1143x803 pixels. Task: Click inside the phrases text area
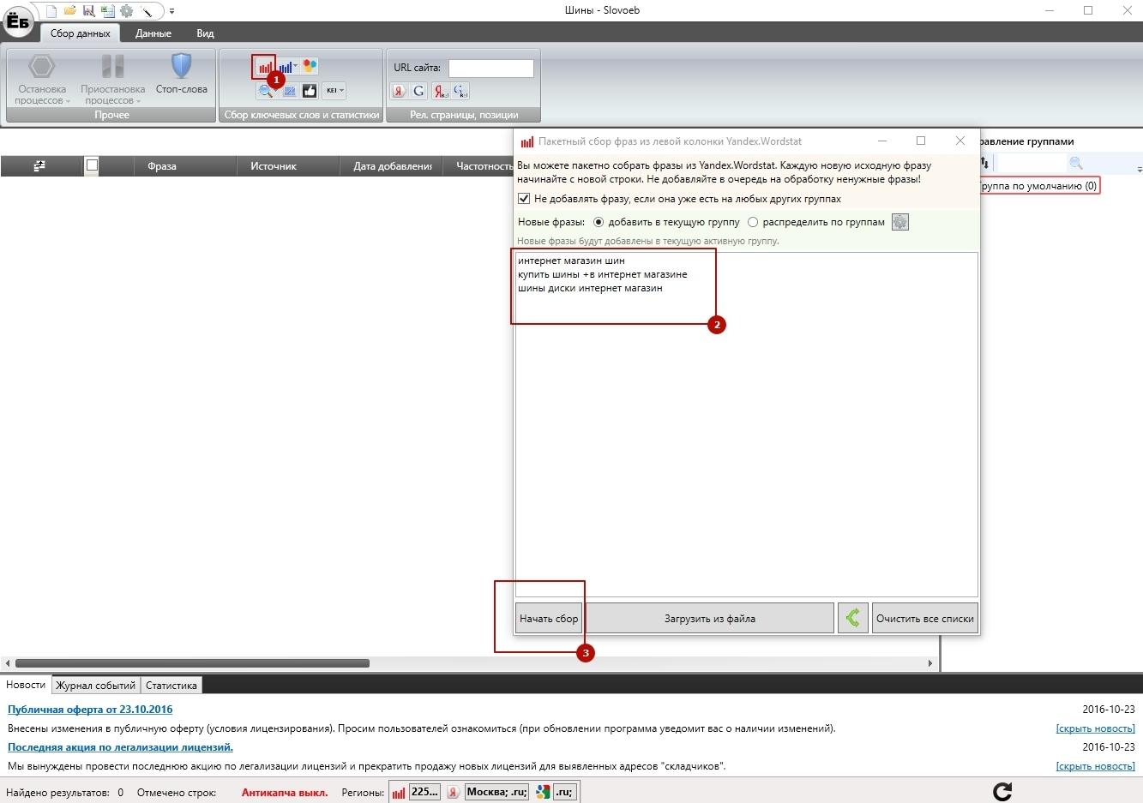[746, 424]
